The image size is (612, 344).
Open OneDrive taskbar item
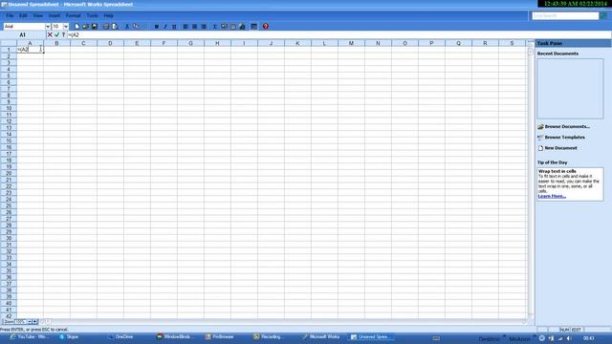pos(121,337)
